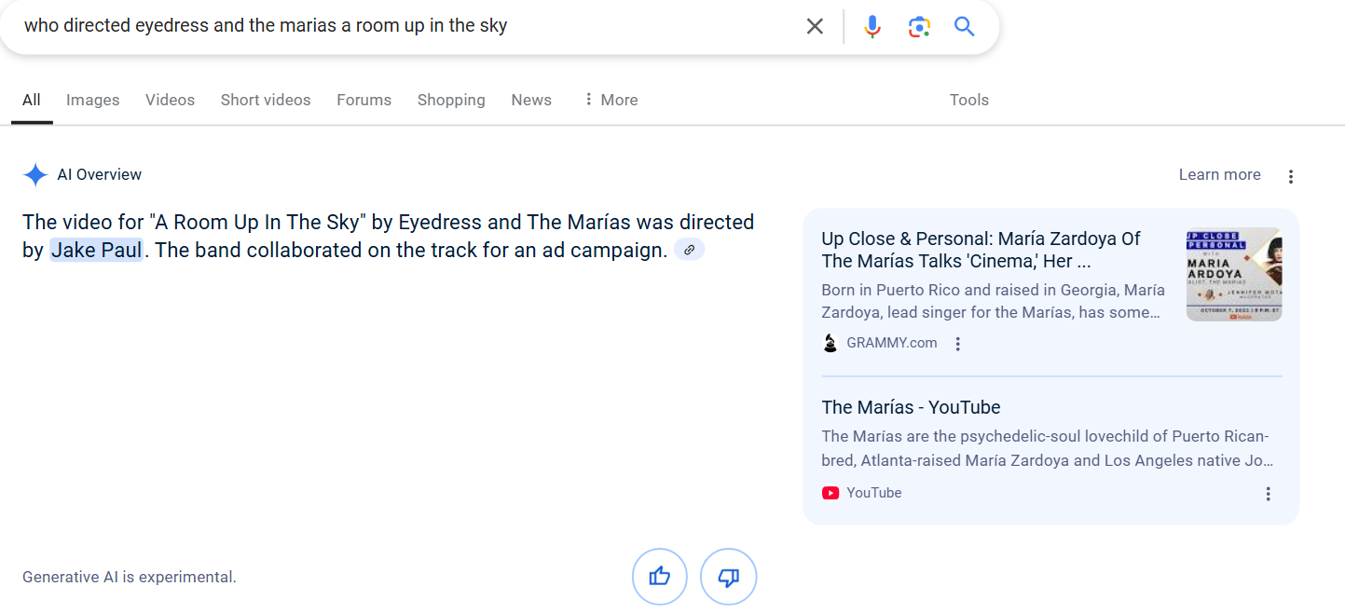Open the Up Close & Personal GRAMMY article
Screen dimensions: 1345x614
981,250
